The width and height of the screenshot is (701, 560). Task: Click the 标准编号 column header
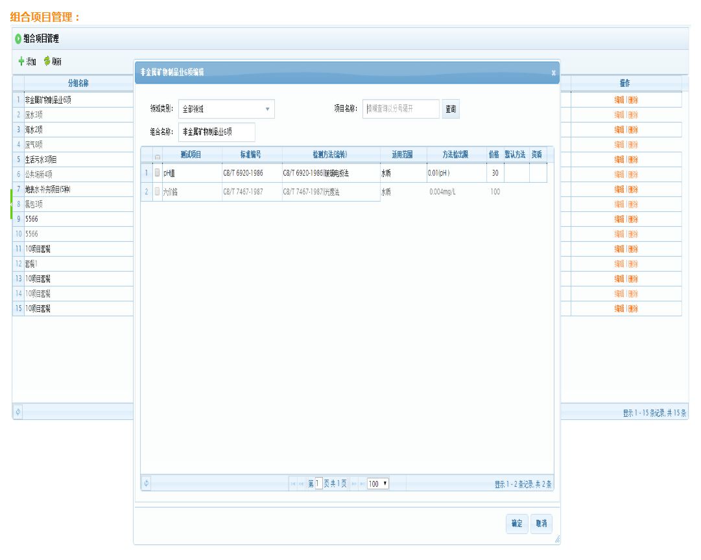[251, 155]
